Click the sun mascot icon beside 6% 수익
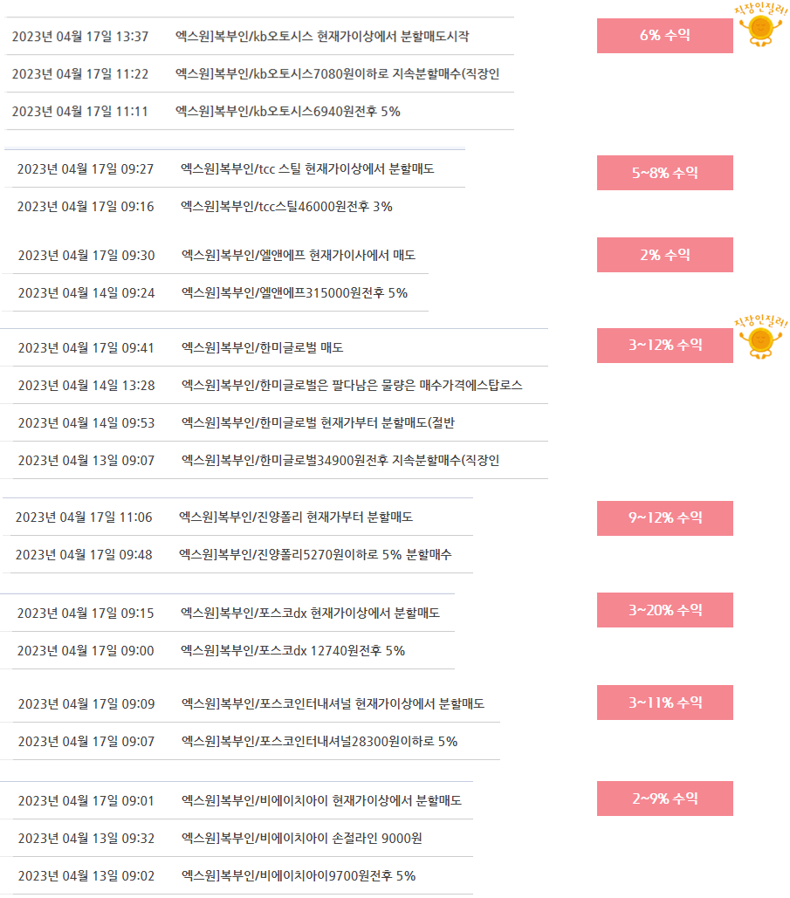This screenshot has height=898, width=790. pos(760,26)
